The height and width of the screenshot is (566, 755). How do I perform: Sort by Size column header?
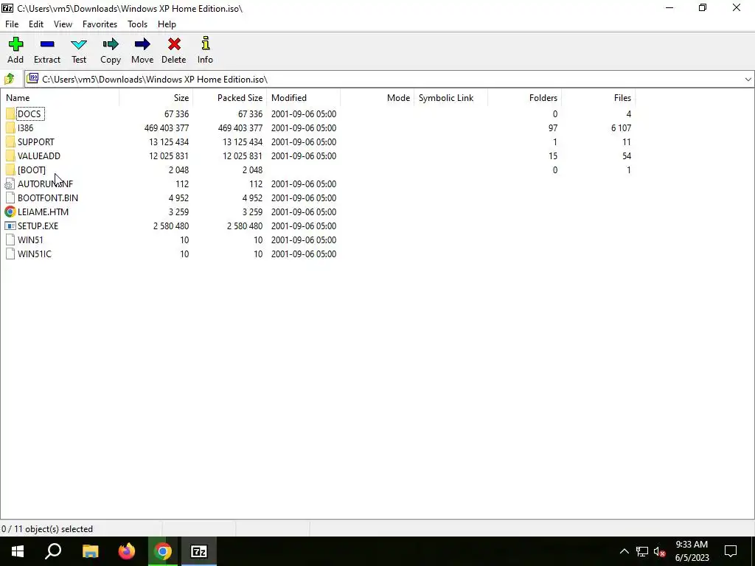156,98
